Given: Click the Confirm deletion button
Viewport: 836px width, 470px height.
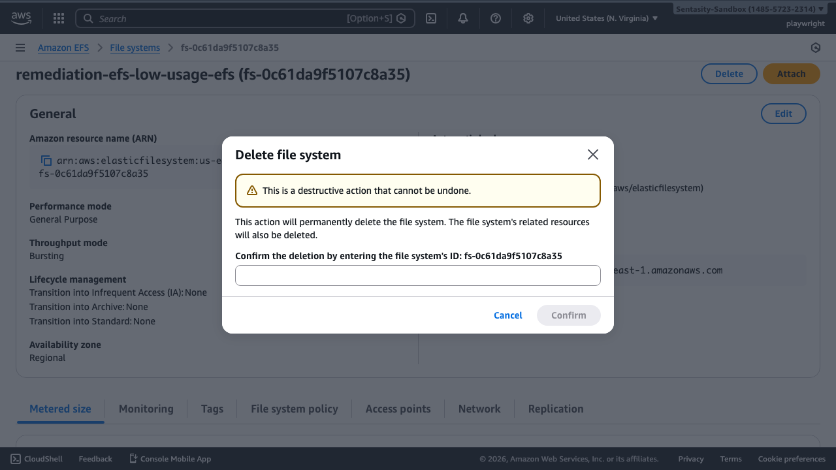Looking at the screenshot, I should point(568,315).
